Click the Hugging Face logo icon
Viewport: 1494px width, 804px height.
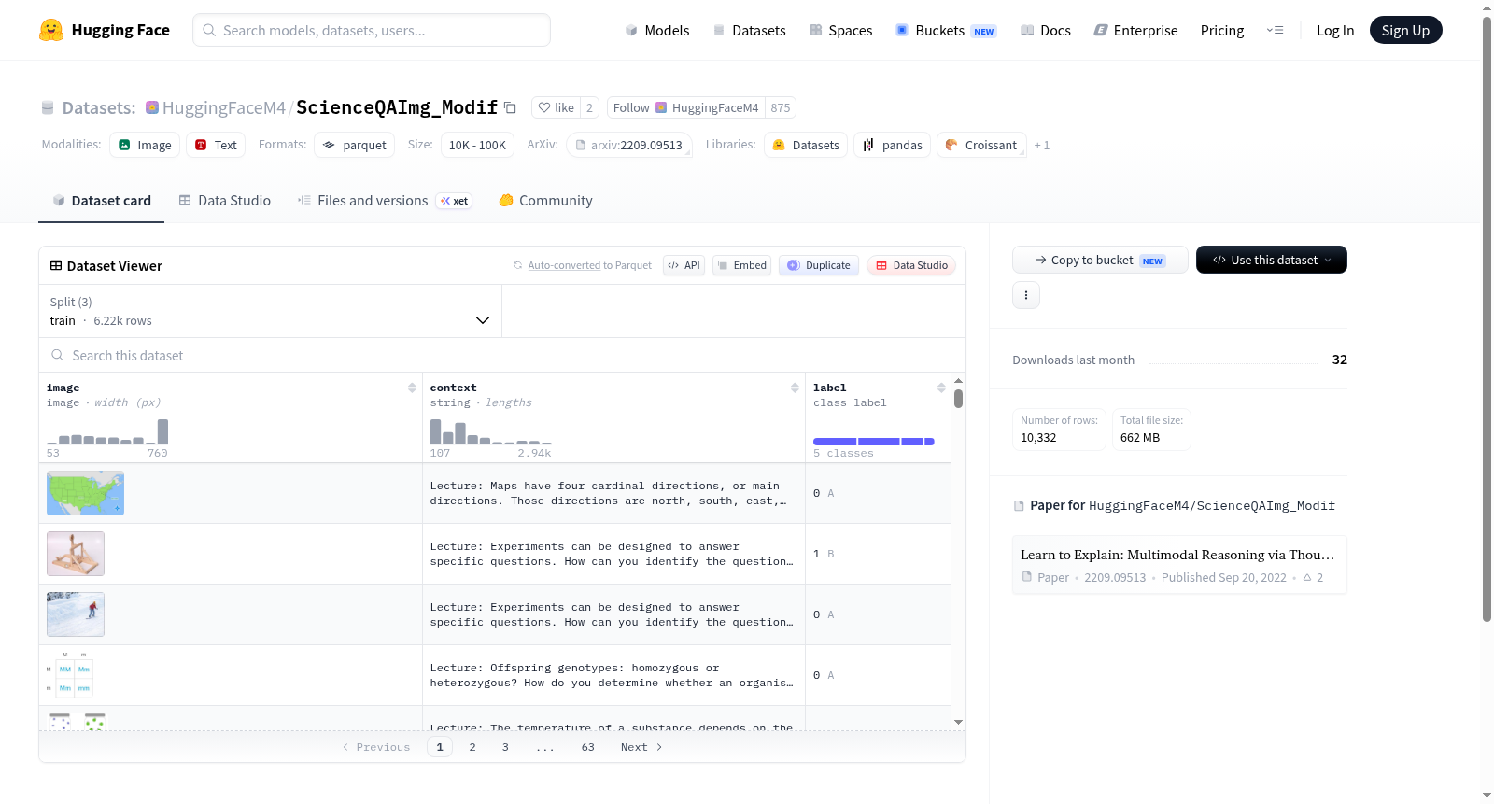pos(51,30)
